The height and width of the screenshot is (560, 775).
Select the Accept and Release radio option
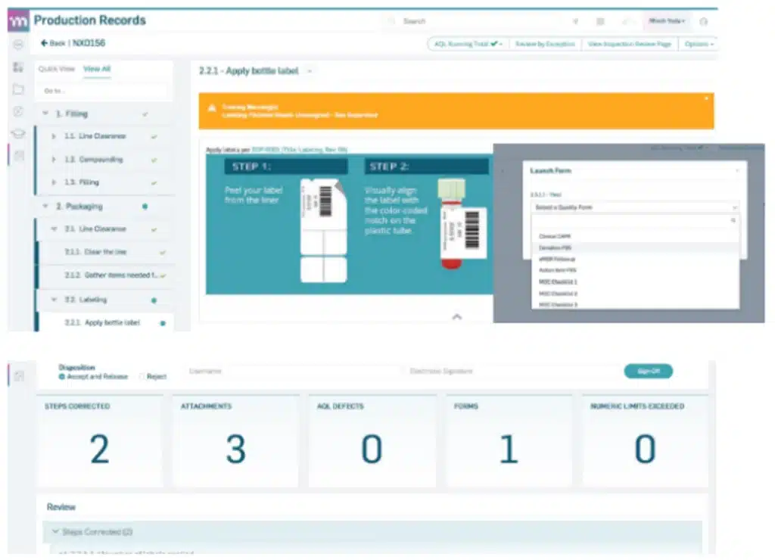62,377
